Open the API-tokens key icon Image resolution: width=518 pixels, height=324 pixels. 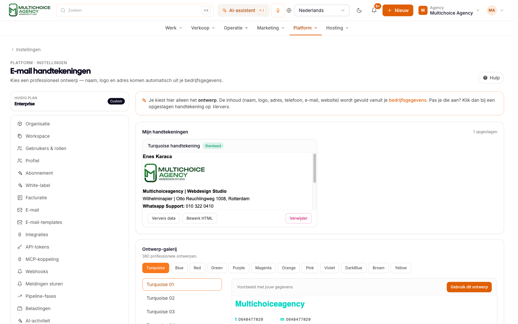click(x=20, y=247)
